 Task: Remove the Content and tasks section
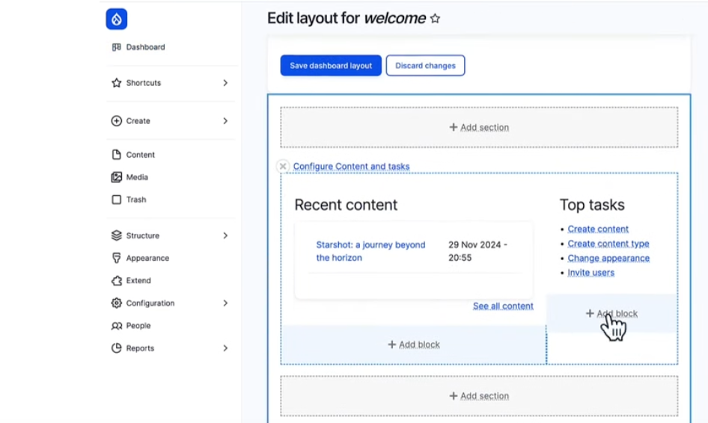(283, 167)
